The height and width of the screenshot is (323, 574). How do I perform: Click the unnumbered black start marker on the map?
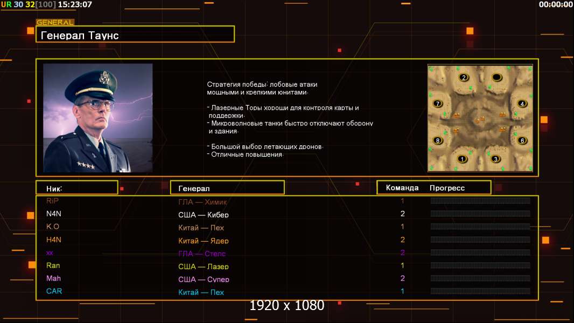click(x=496, y=77)
